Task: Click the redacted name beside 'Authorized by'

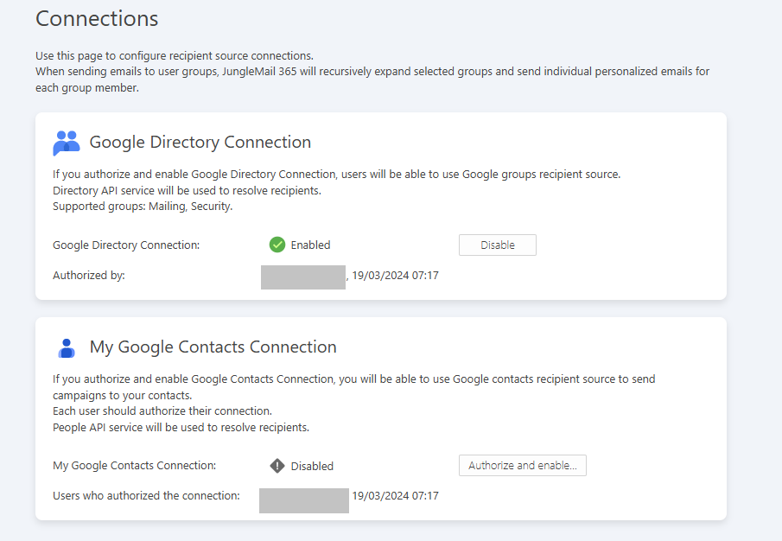Action: 302,277
